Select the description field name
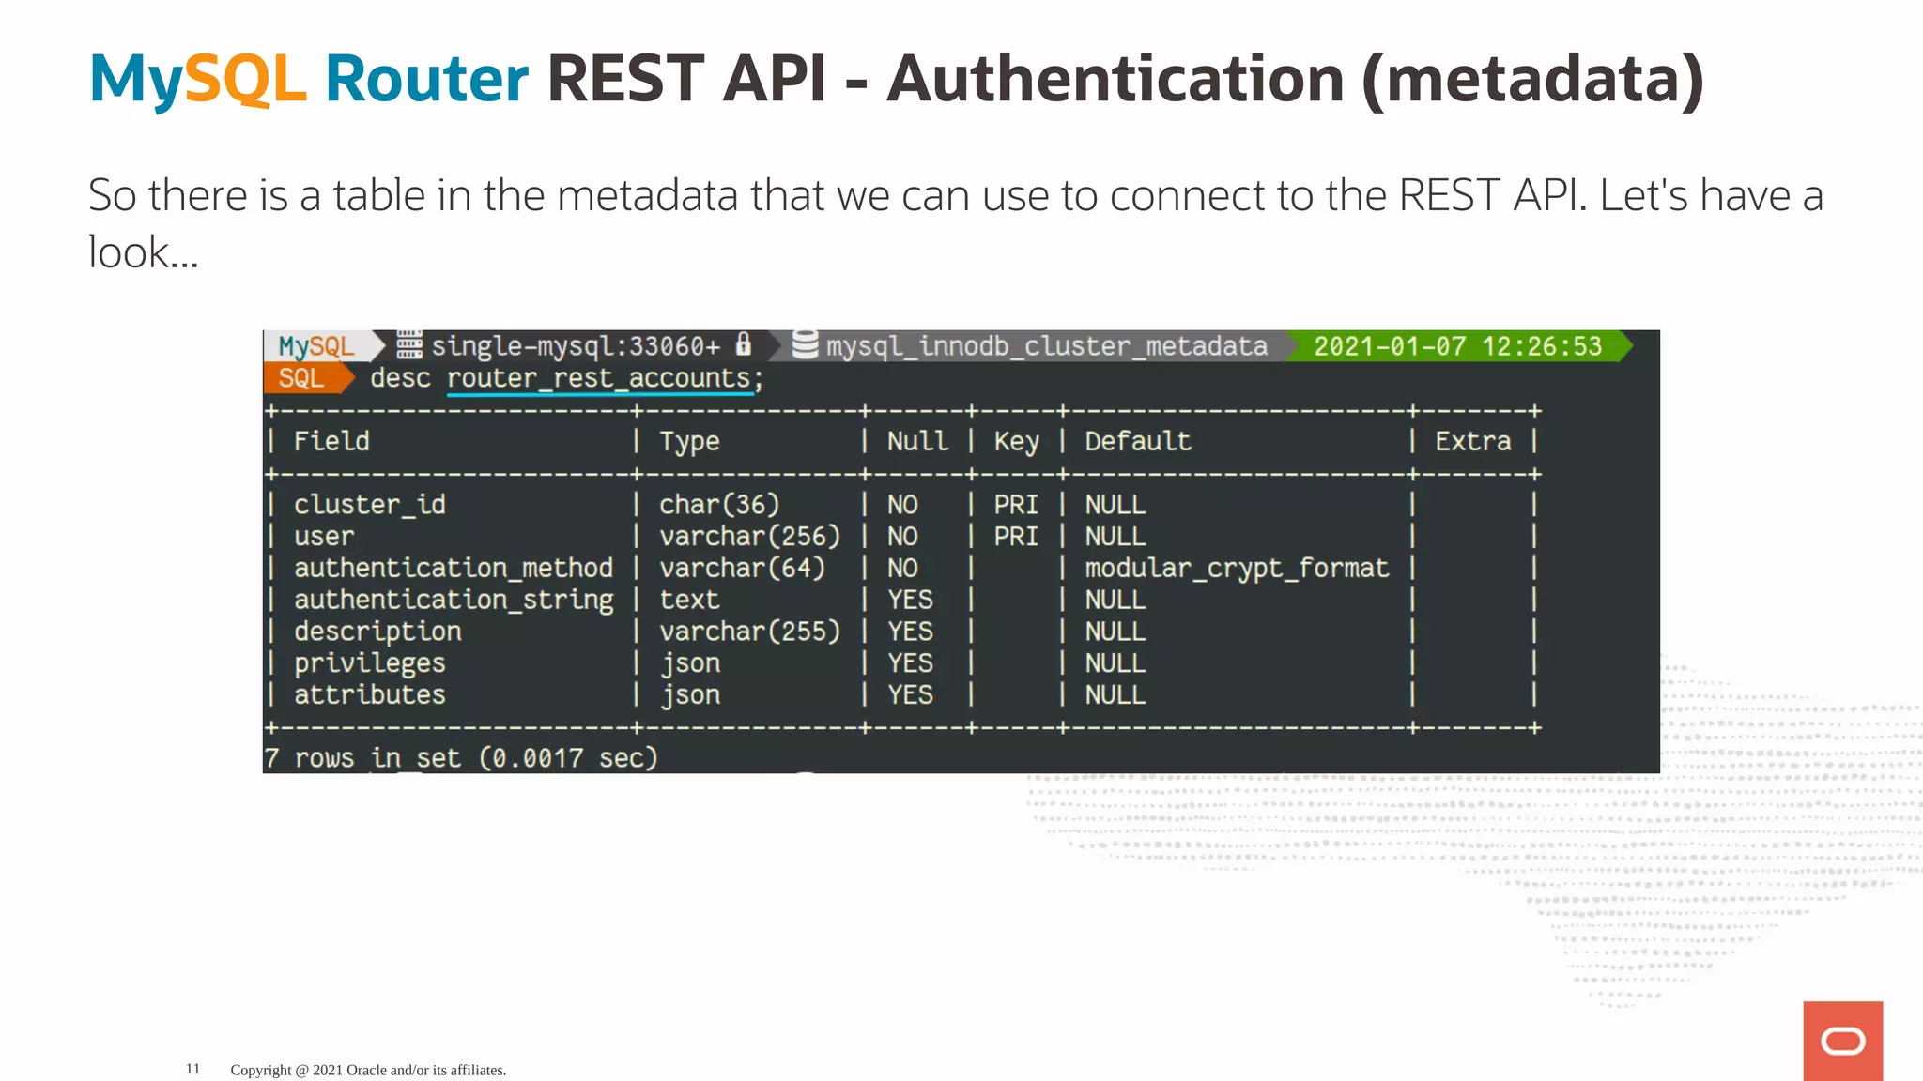The width and height of the screenshot is (1923, 1081). click(x=377, y=632)
